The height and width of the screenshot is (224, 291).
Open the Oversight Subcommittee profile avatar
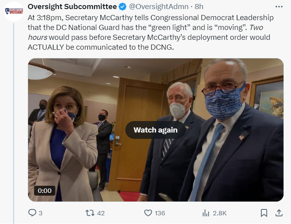coord(14,11)
